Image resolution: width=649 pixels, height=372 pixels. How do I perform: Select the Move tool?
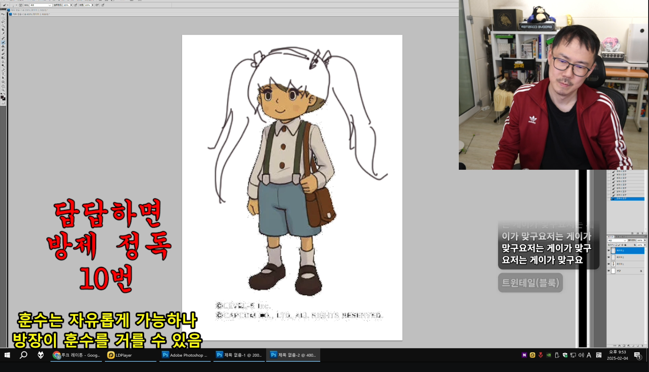tap(3, 14)
